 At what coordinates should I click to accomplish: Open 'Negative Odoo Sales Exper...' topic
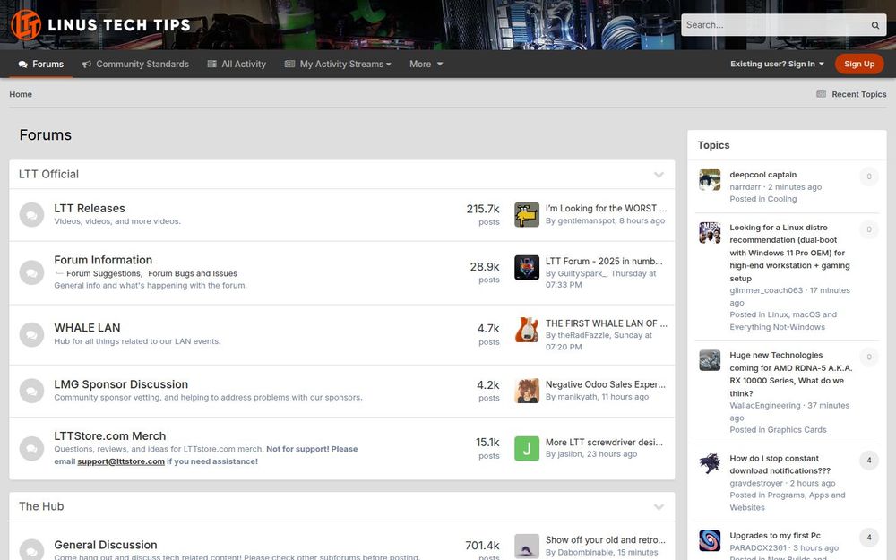coord(605,384)
